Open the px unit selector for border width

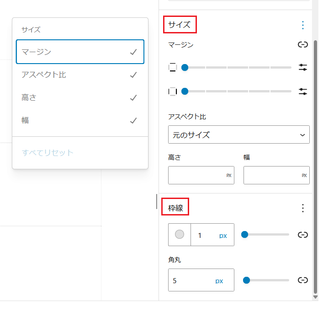[223, 236]
